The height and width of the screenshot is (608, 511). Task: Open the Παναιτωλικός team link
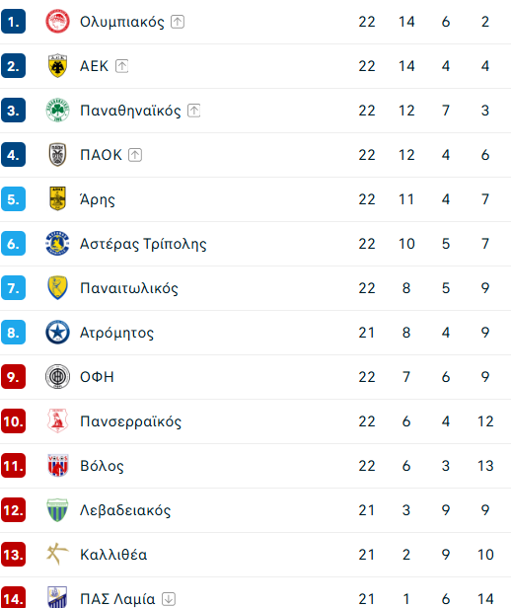pos(129,288)
